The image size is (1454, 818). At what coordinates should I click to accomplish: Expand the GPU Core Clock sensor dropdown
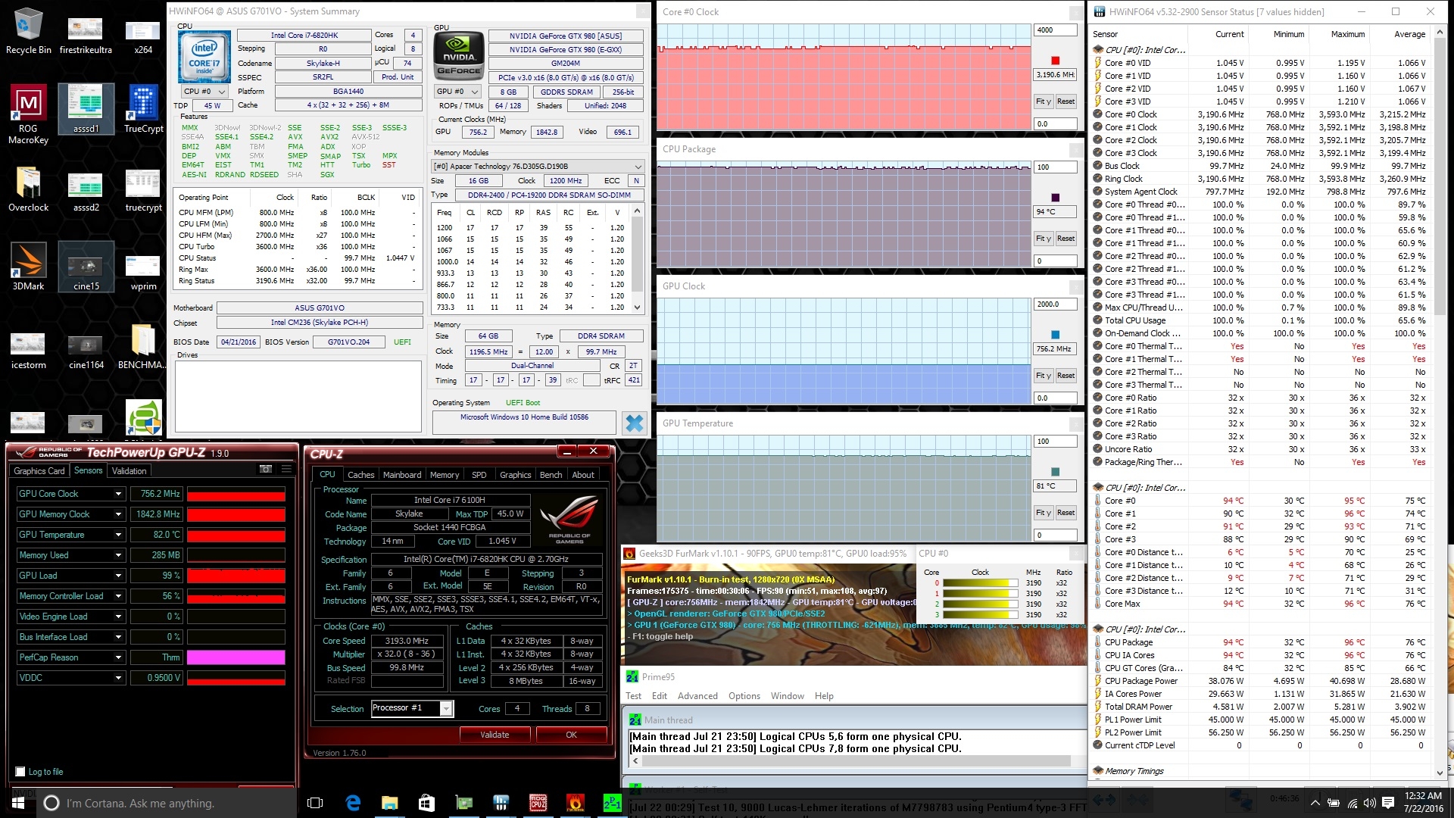119,494
